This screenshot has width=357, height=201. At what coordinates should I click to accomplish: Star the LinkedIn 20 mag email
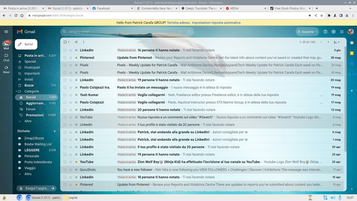[x=71, y=80]
